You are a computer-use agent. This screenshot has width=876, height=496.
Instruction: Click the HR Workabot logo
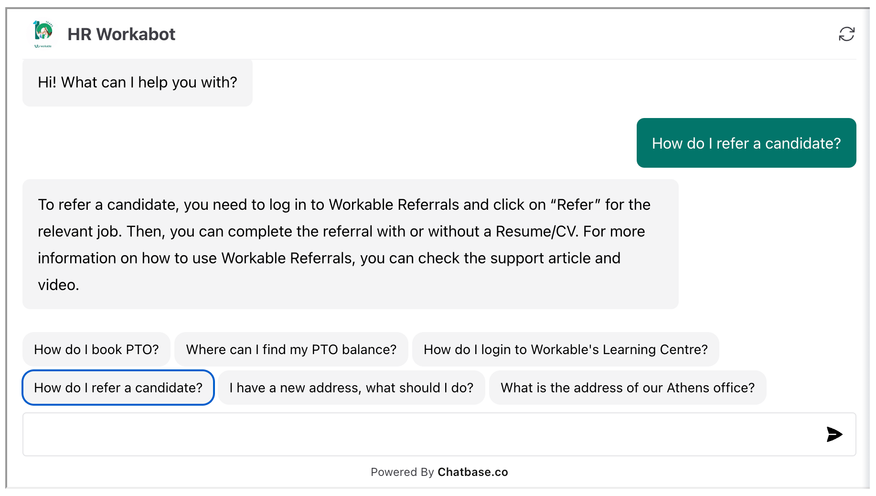point(43,34)
